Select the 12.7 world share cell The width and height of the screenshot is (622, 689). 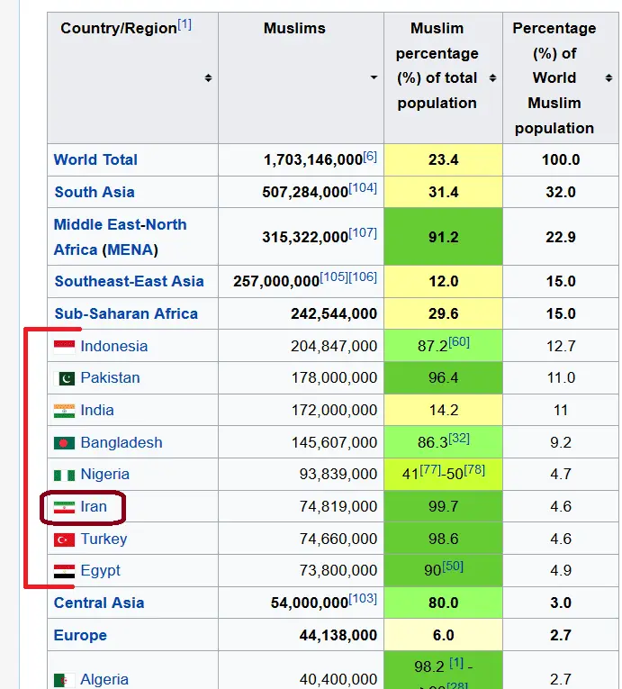(561, 346)
